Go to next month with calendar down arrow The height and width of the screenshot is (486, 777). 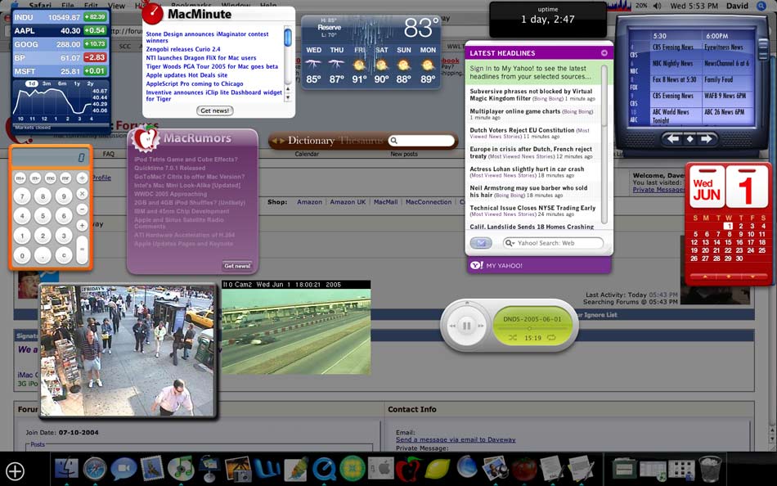752,277
